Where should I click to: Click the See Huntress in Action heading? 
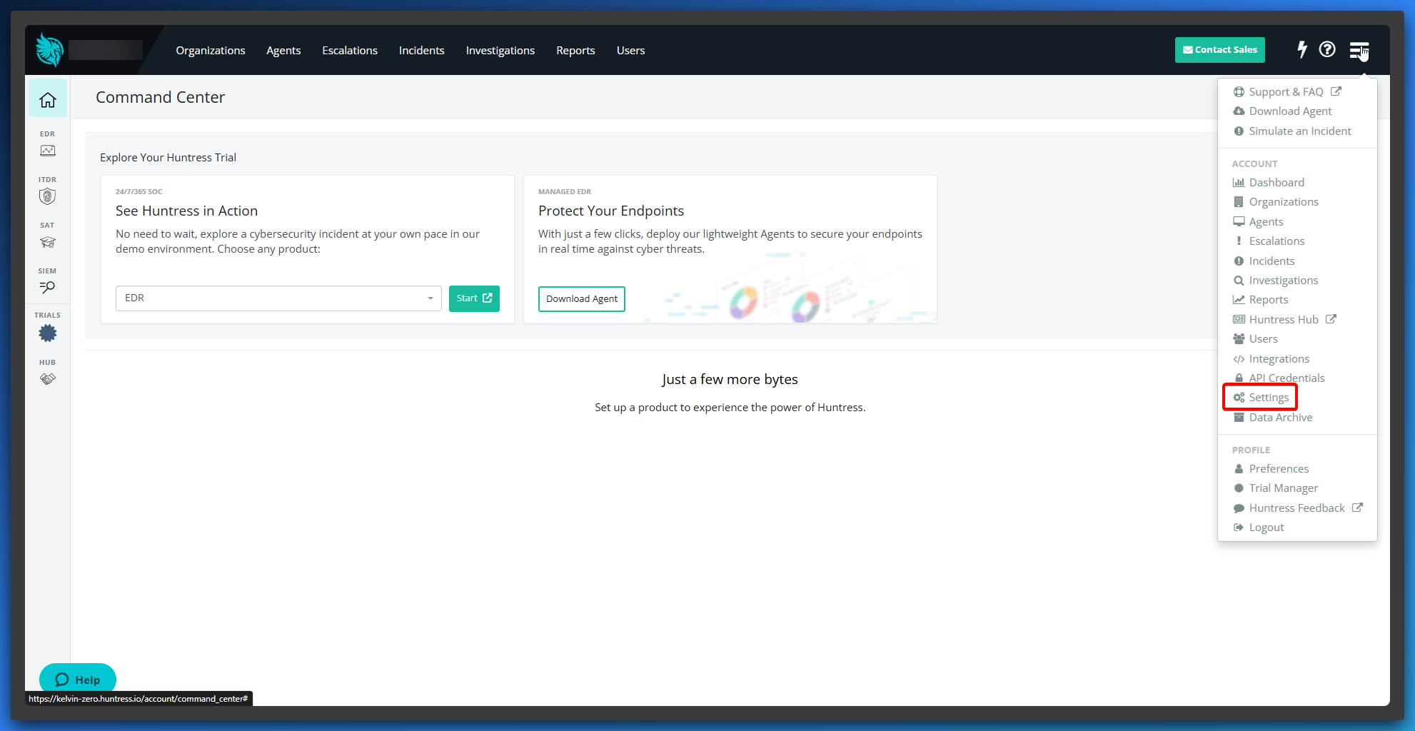[187, 211]
